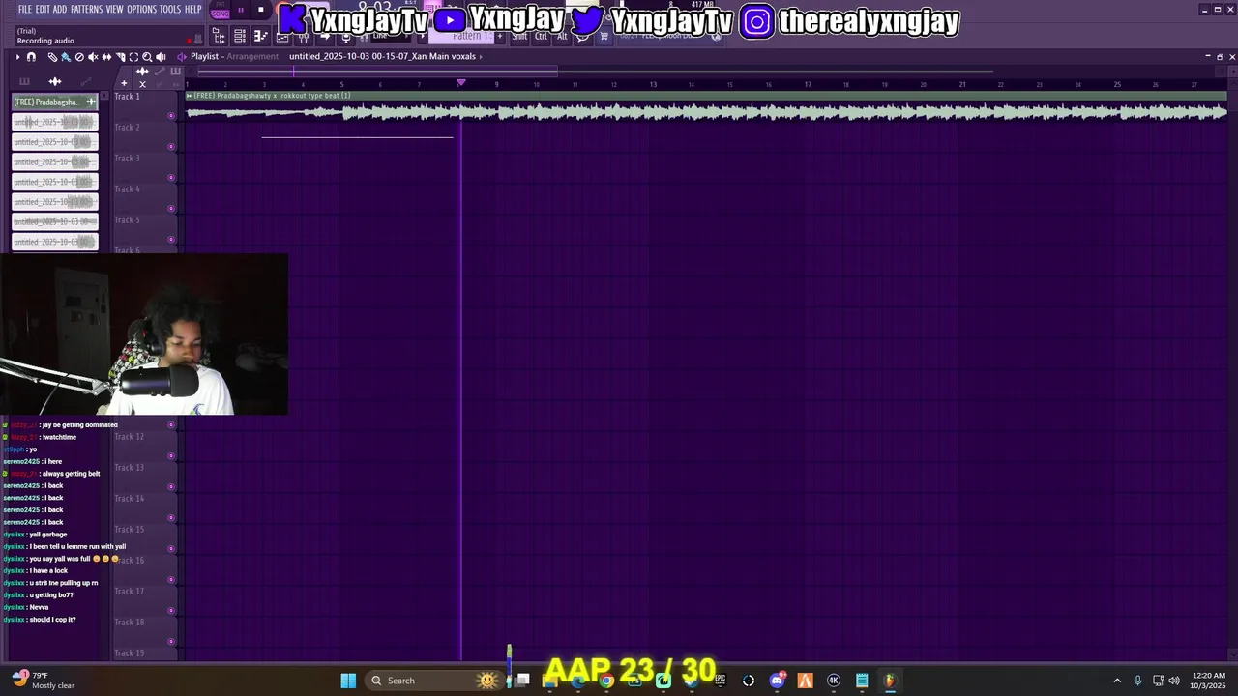Image resolution: width=1238 pixels, height=696 pixels.
Task: Open the weather widget on taskbar
Action: pos(44,681)
